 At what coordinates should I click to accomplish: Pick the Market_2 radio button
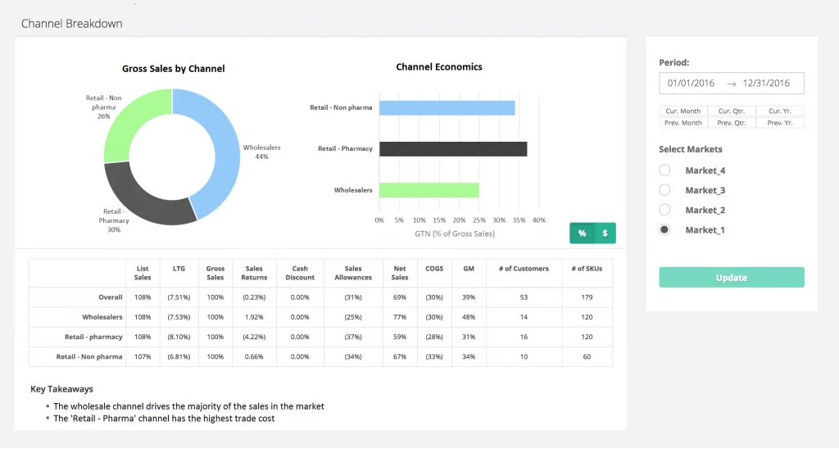(x=665, y=210)
